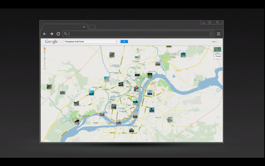
Task: Expand the map layers dropdown arrow
Action: pos(217,58)
